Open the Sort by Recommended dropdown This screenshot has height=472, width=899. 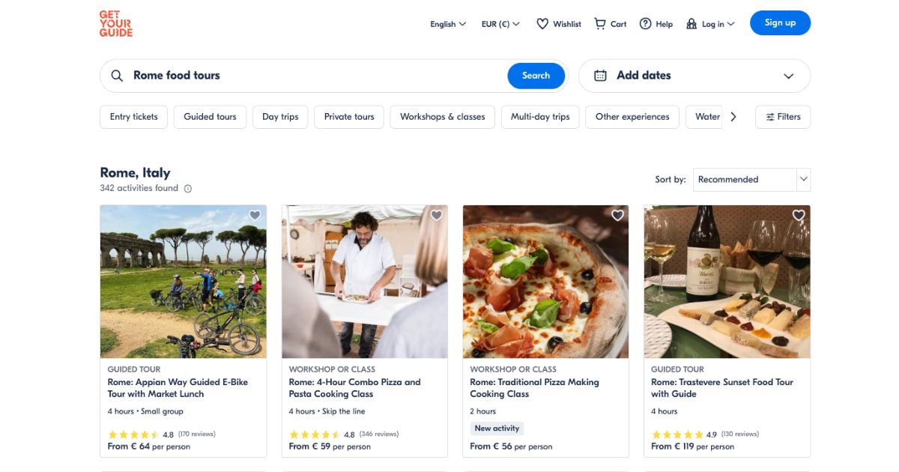coord(751,180)
